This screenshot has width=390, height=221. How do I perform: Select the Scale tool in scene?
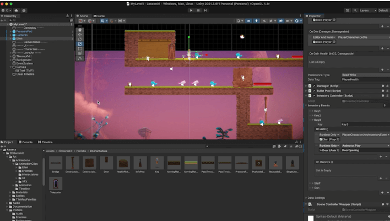coord(80,44)
